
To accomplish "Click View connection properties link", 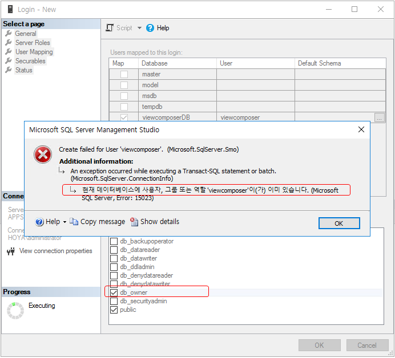I will [x=56, y=251].
